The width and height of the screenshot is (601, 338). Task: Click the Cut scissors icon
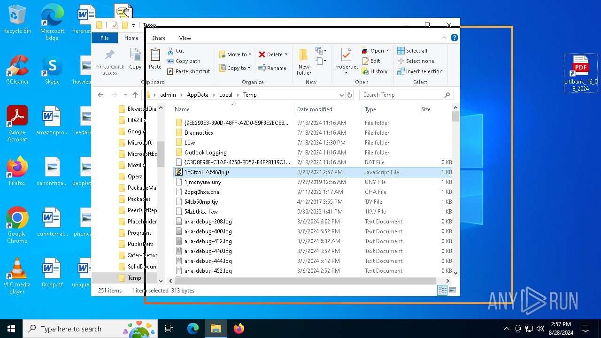(x=170, y=51)
